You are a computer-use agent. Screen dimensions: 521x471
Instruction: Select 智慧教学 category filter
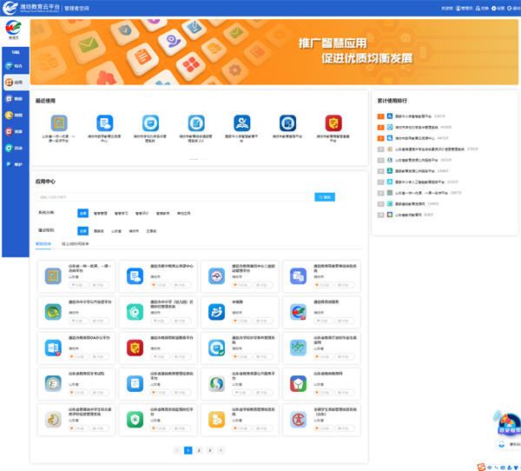[x=163, y=213]
